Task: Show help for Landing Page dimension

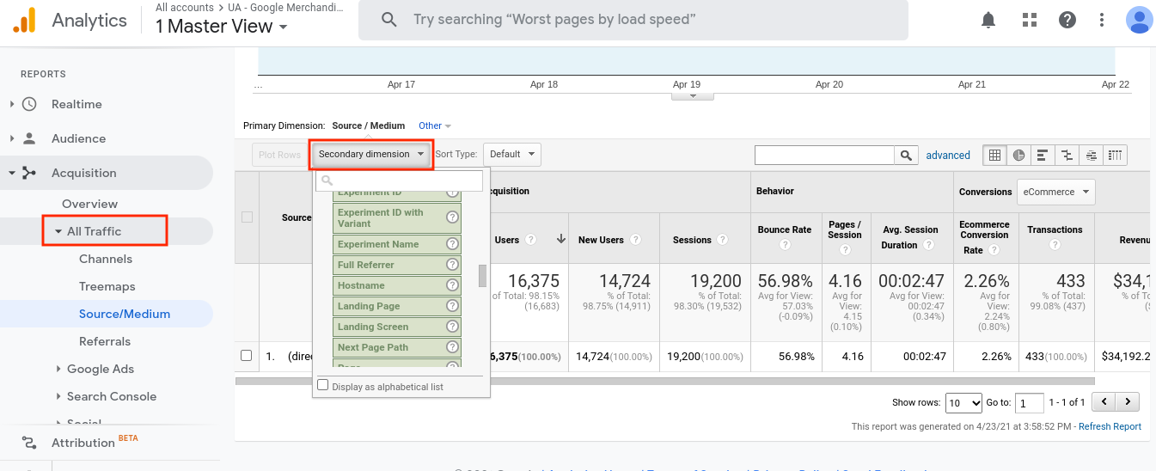Action: [452, 306]
